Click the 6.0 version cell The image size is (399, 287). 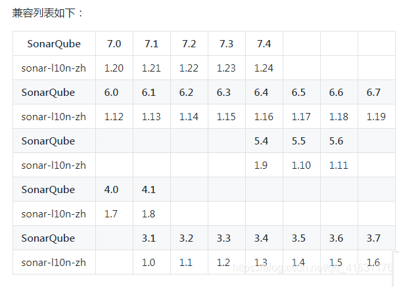[x=111, y=93]
